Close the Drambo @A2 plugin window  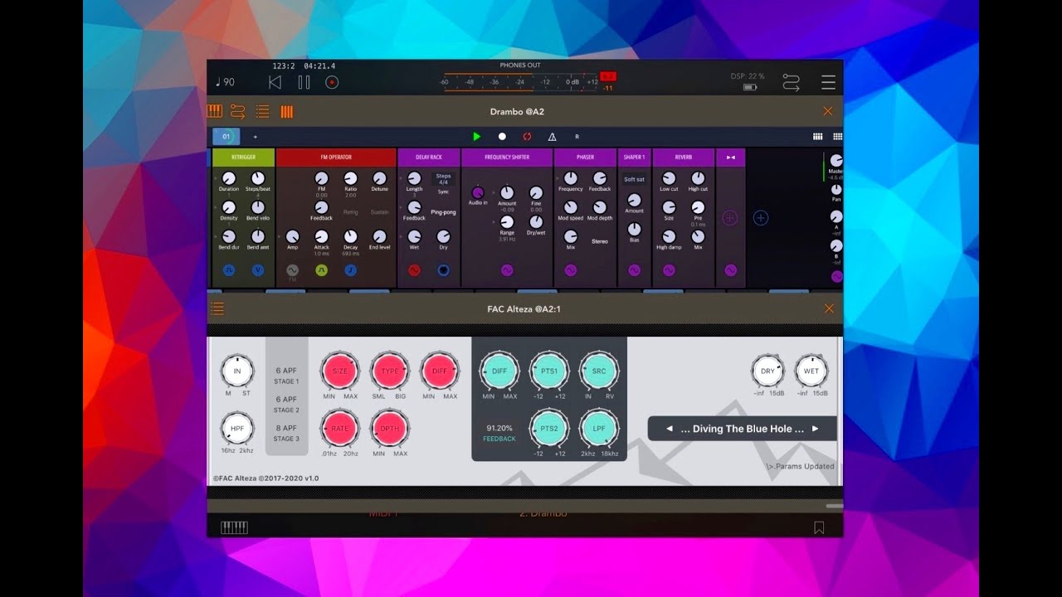[x=827, y=111]
